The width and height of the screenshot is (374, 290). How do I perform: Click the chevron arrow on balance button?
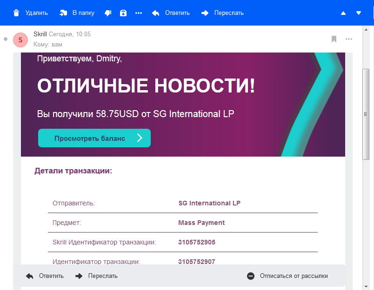(x=140, y=138)
